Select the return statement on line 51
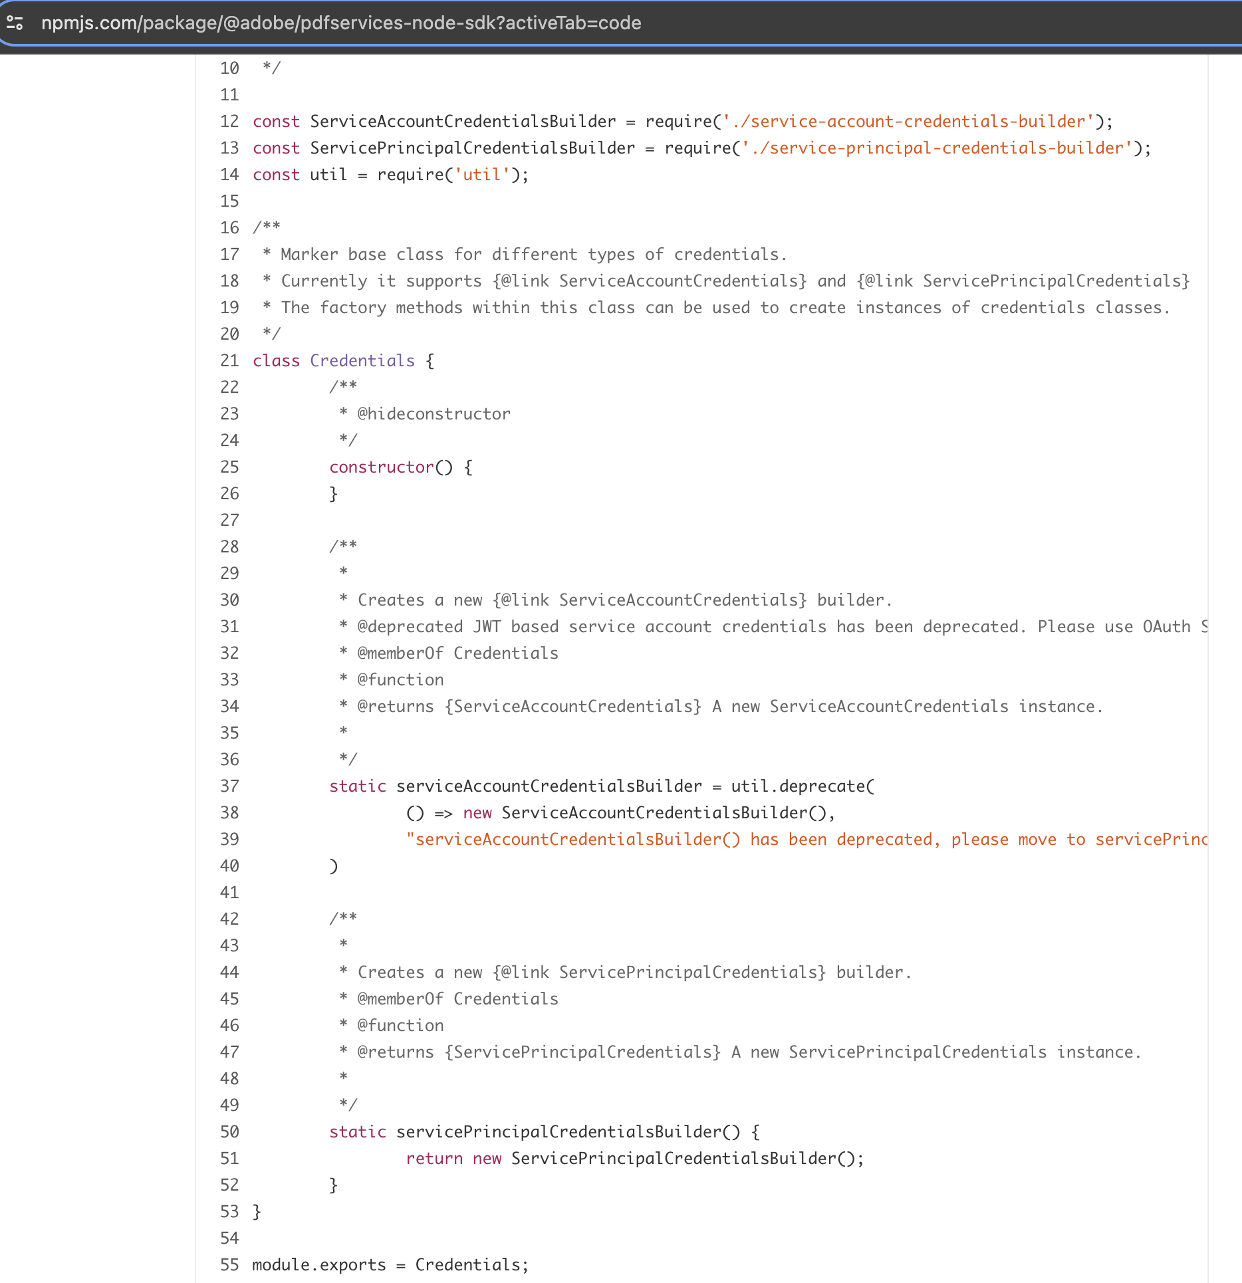 pyautogui.click(x=632, y=1158)
